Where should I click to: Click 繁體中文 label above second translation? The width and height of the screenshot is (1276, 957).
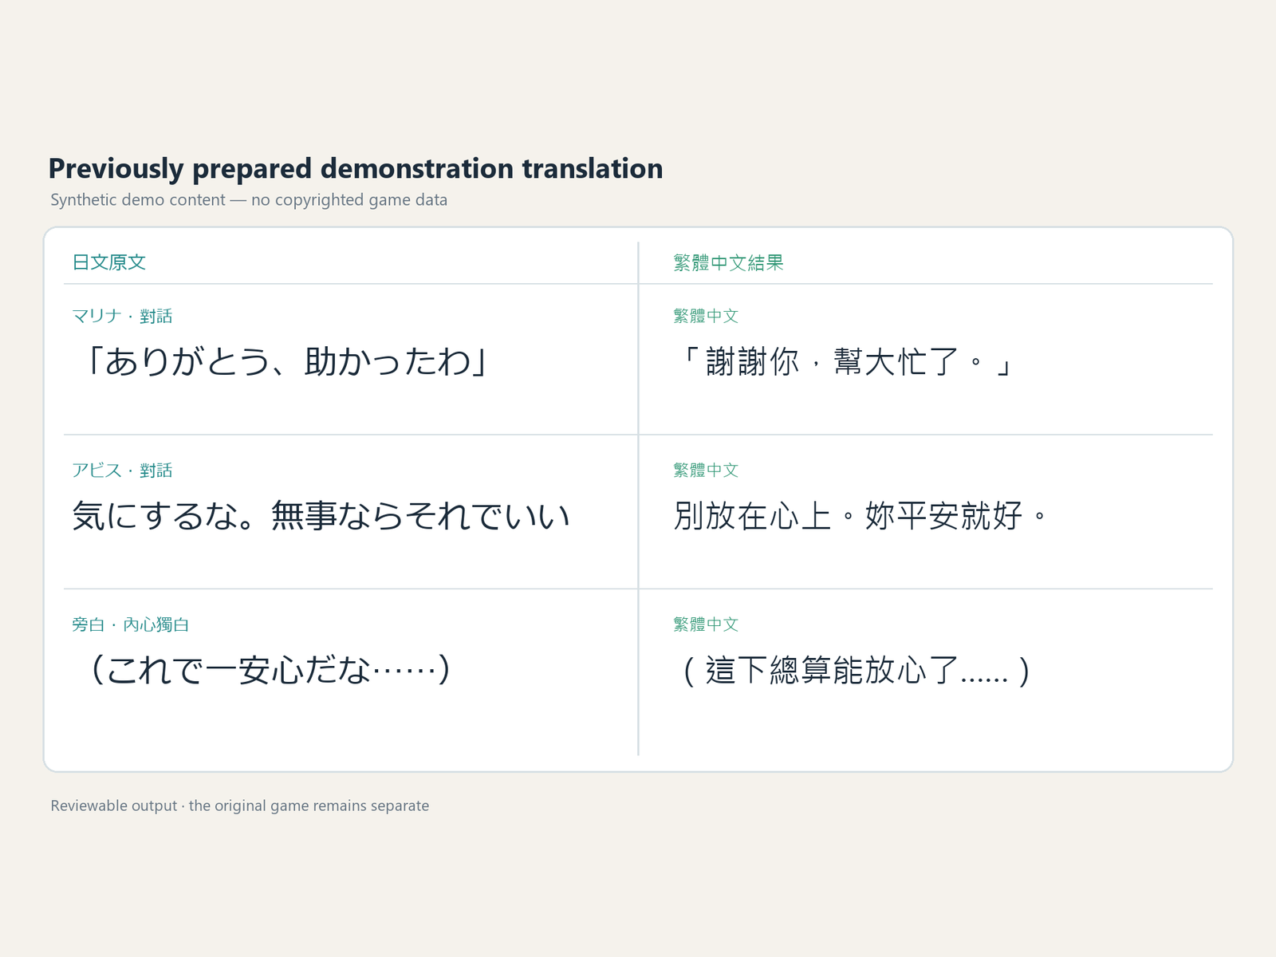tap(706, 471)
